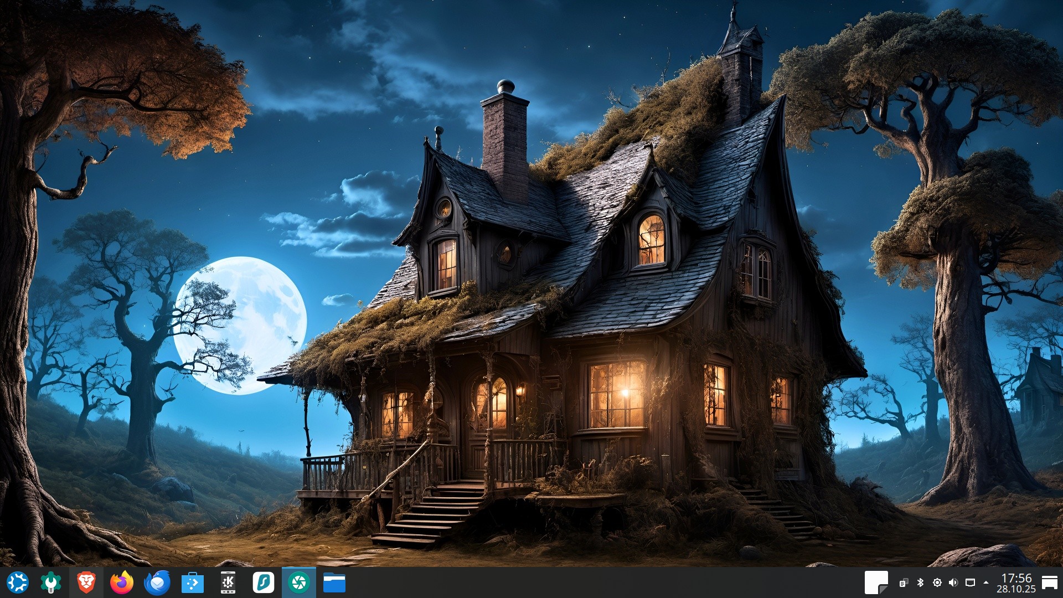Launch the Firefox browser

121,582
